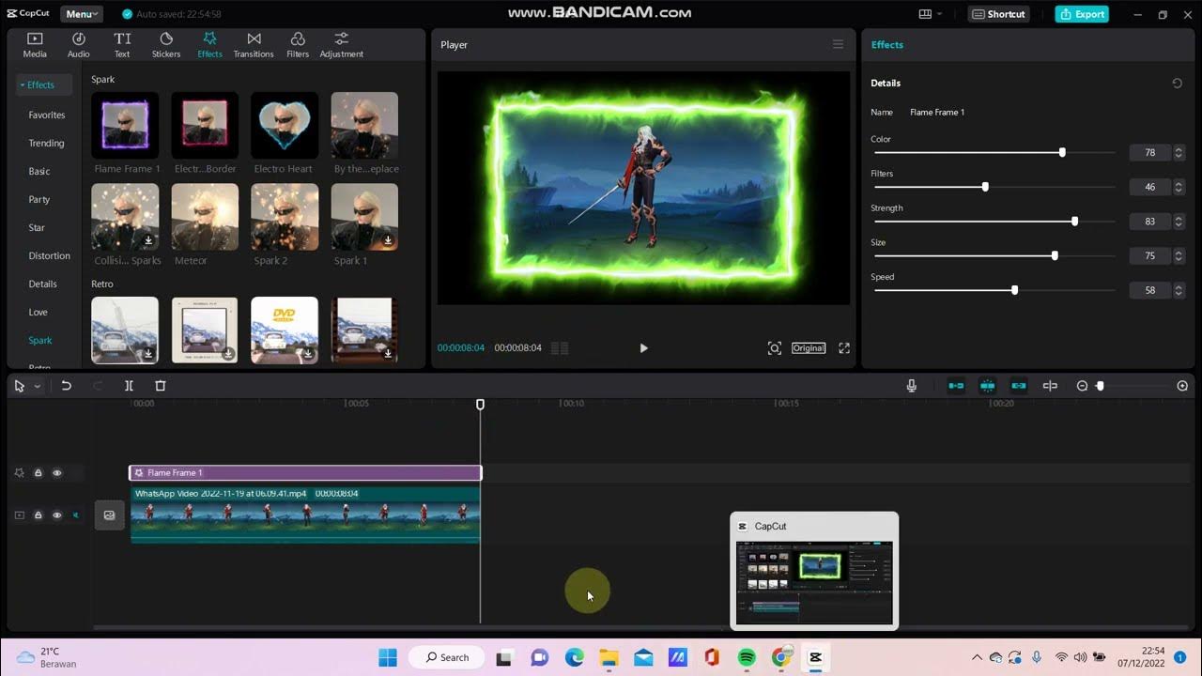Adjust the Strength slider handle
This screenshot has height=676, width=1202.
[1074, 222]
